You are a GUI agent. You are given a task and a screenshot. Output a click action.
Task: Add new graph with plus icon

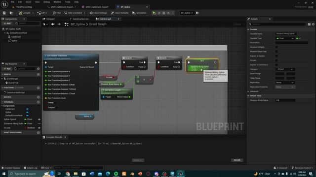pos(39,74)
